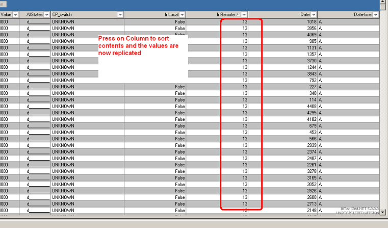This screenshot has width=388, height=228.
Task: Sort by the Date header label
Action: (x=305, y=15)
